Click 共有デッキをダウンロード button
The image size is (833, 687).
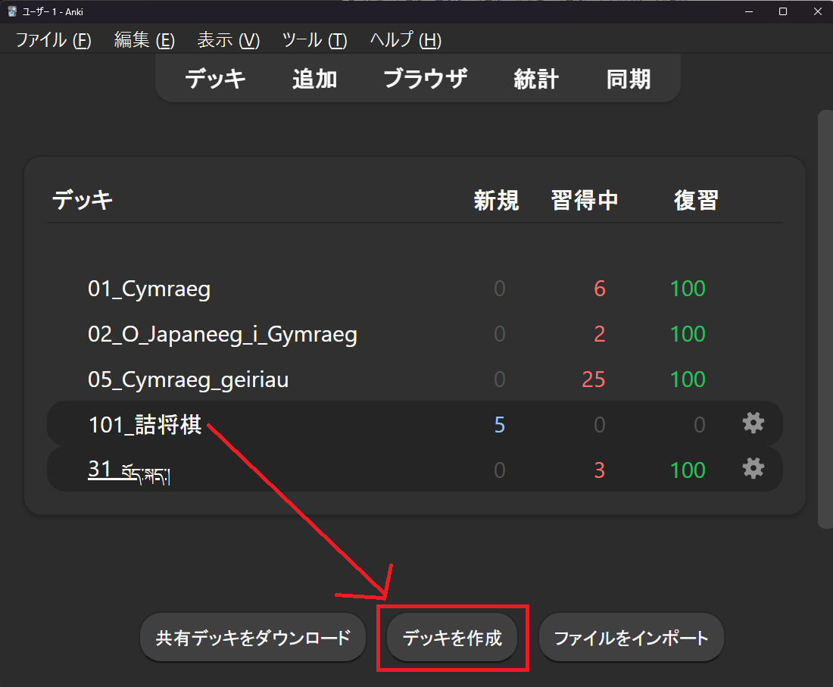point(253,638)
